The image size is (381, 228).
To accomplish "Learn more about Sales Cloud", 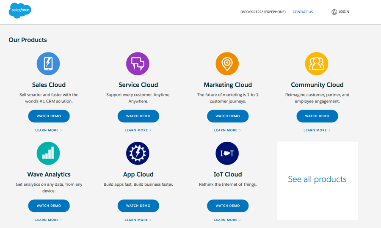I will (x=49, y=130).
